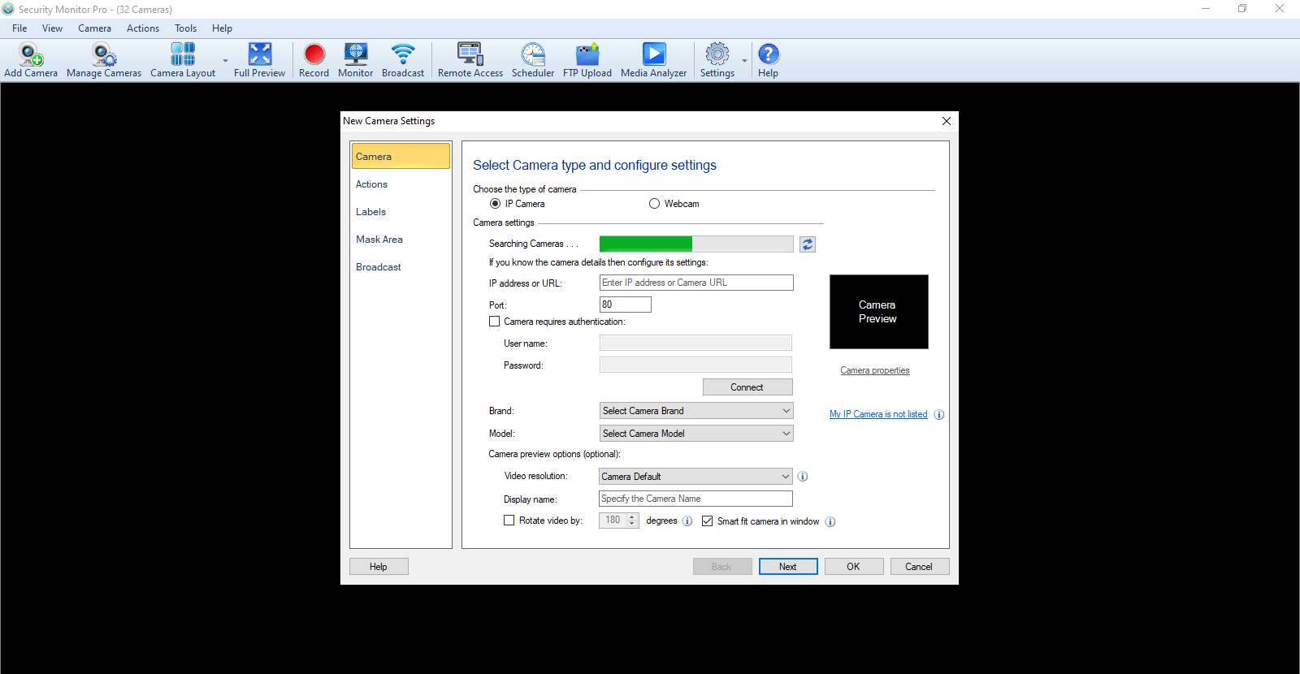The width and height of the screenshot is (1300, 674).
Task: Click the Next button
Action: pos(788,567)
